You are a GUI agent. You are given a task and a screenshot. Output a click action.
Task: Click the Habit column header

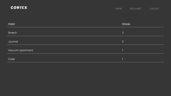click(11, 24)
